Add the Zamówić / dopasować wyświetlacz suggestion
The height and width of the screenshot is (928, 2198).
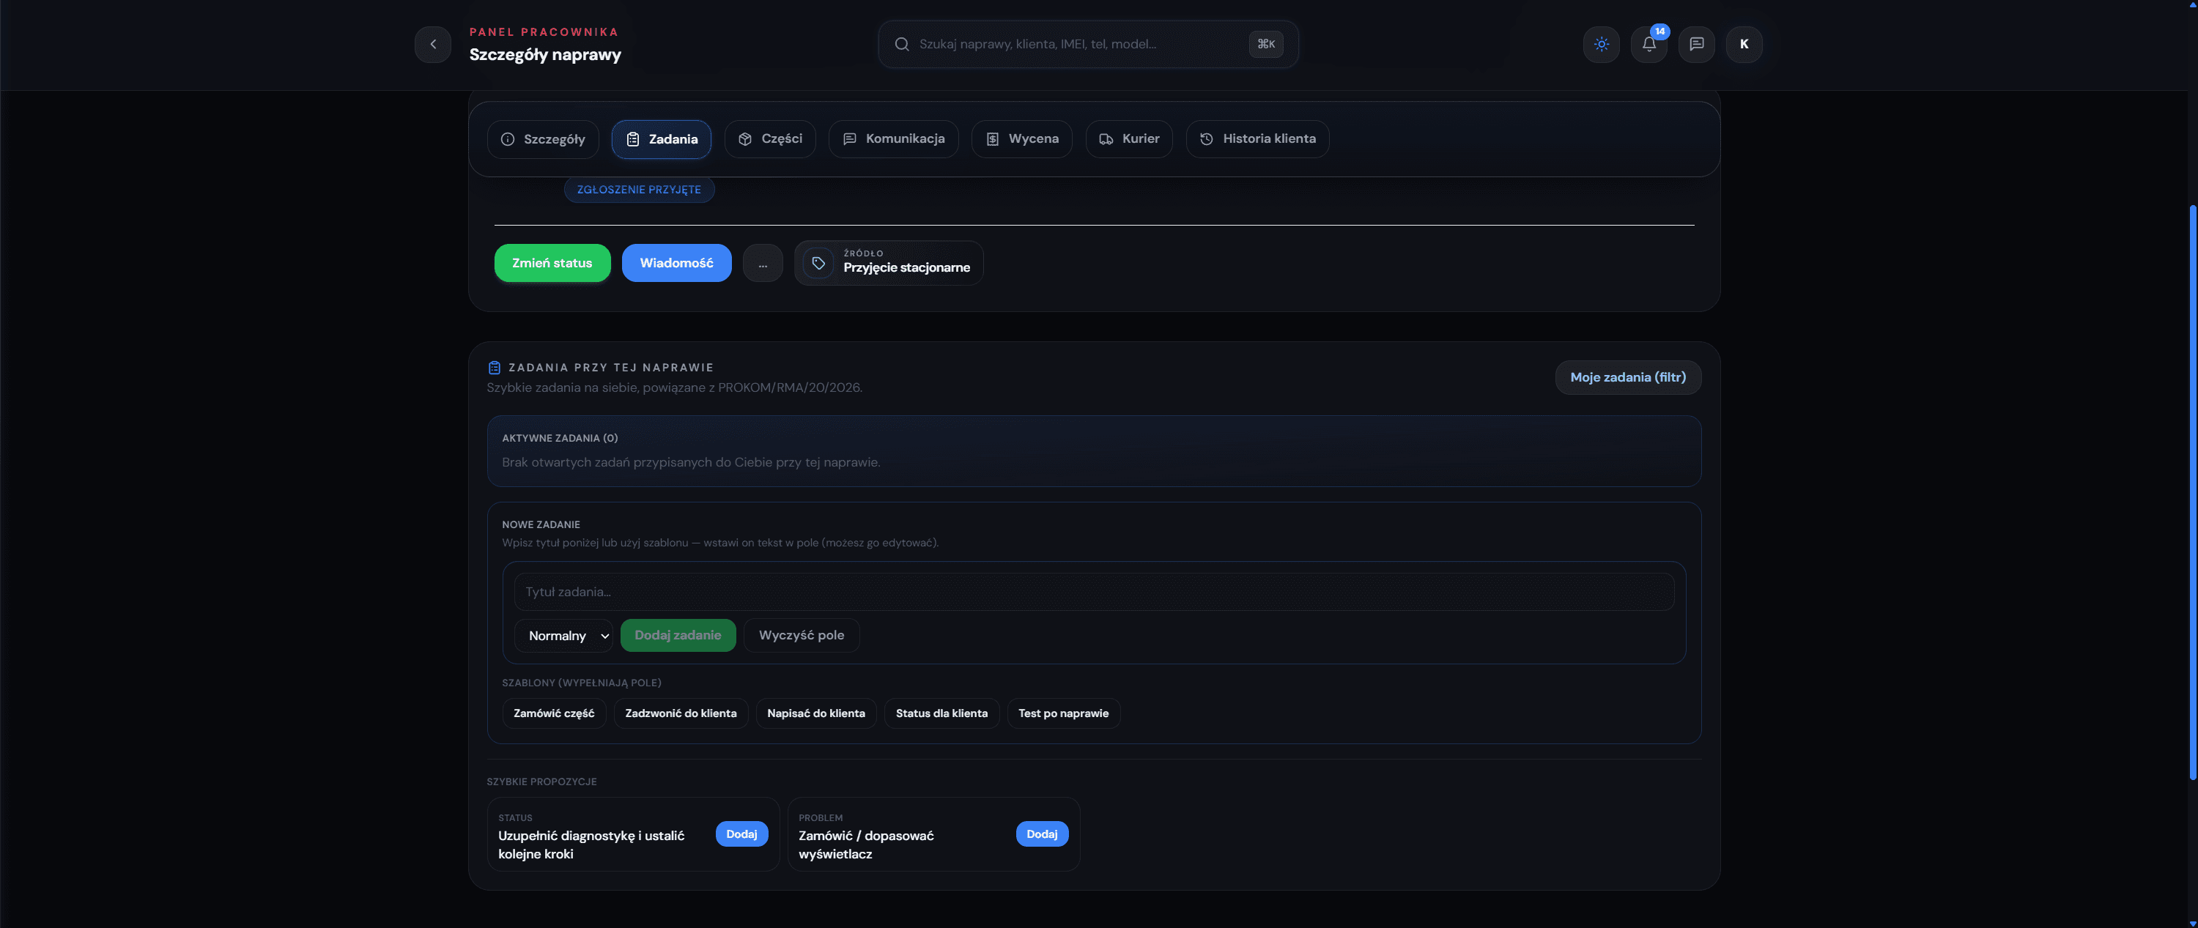[1042, 834]
